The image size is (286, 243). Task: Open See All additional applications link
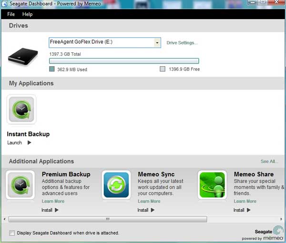tap(269, 162)
